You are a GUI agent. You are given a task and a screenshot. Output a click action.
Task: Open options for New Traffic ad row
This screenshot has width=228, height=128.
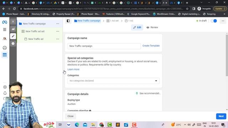pos(58,39)
